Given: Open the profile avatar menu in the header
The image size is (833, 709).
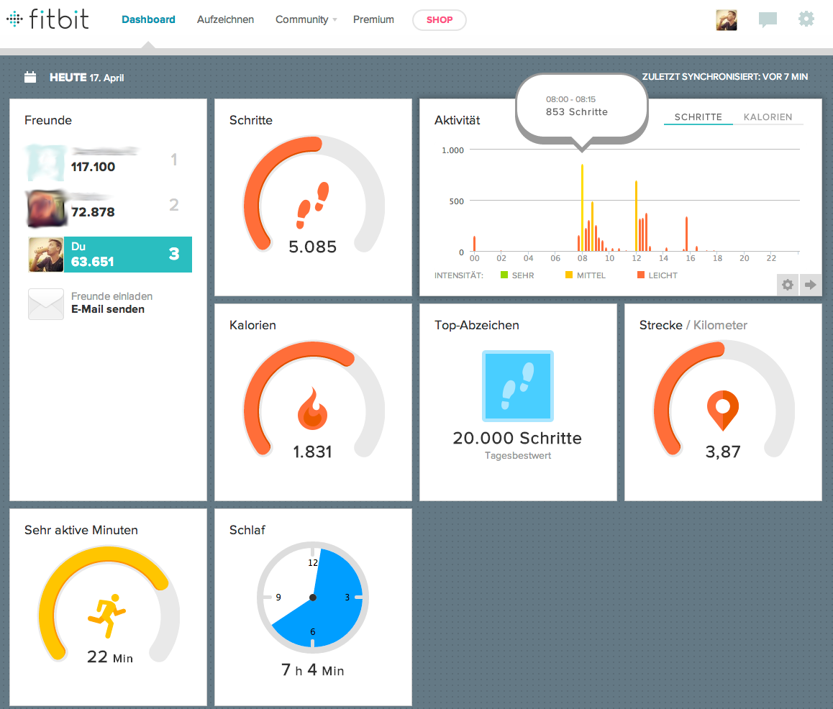Looking at the screenshot, I should 727,20.
